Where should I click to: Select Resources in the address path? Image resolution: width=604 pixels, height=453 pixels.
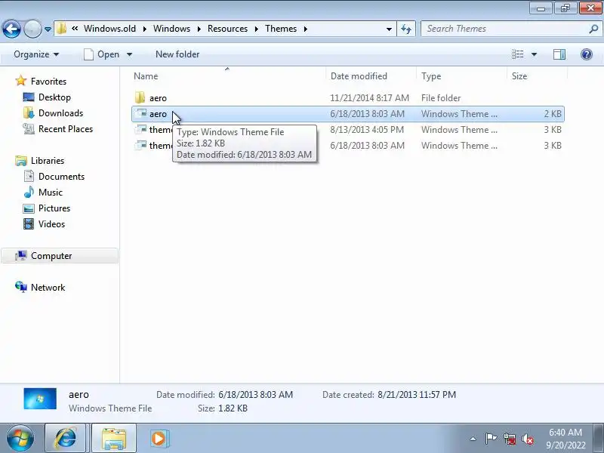click(228, 29)
